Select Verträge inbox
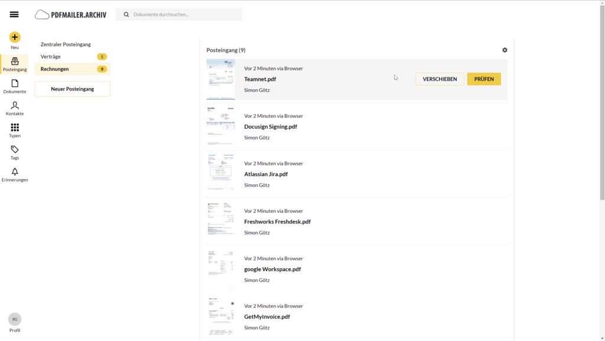 pyautogui.click(x=73, y=57)
